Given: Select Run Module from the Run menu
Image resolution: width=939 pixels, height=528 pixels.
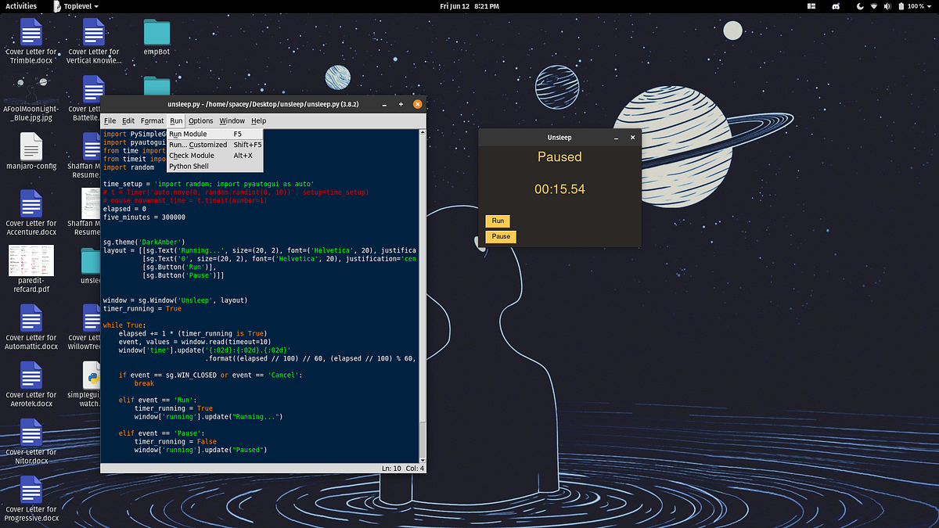Looking at the screenshot, I should pyautogui.click(x=186, y=133).
